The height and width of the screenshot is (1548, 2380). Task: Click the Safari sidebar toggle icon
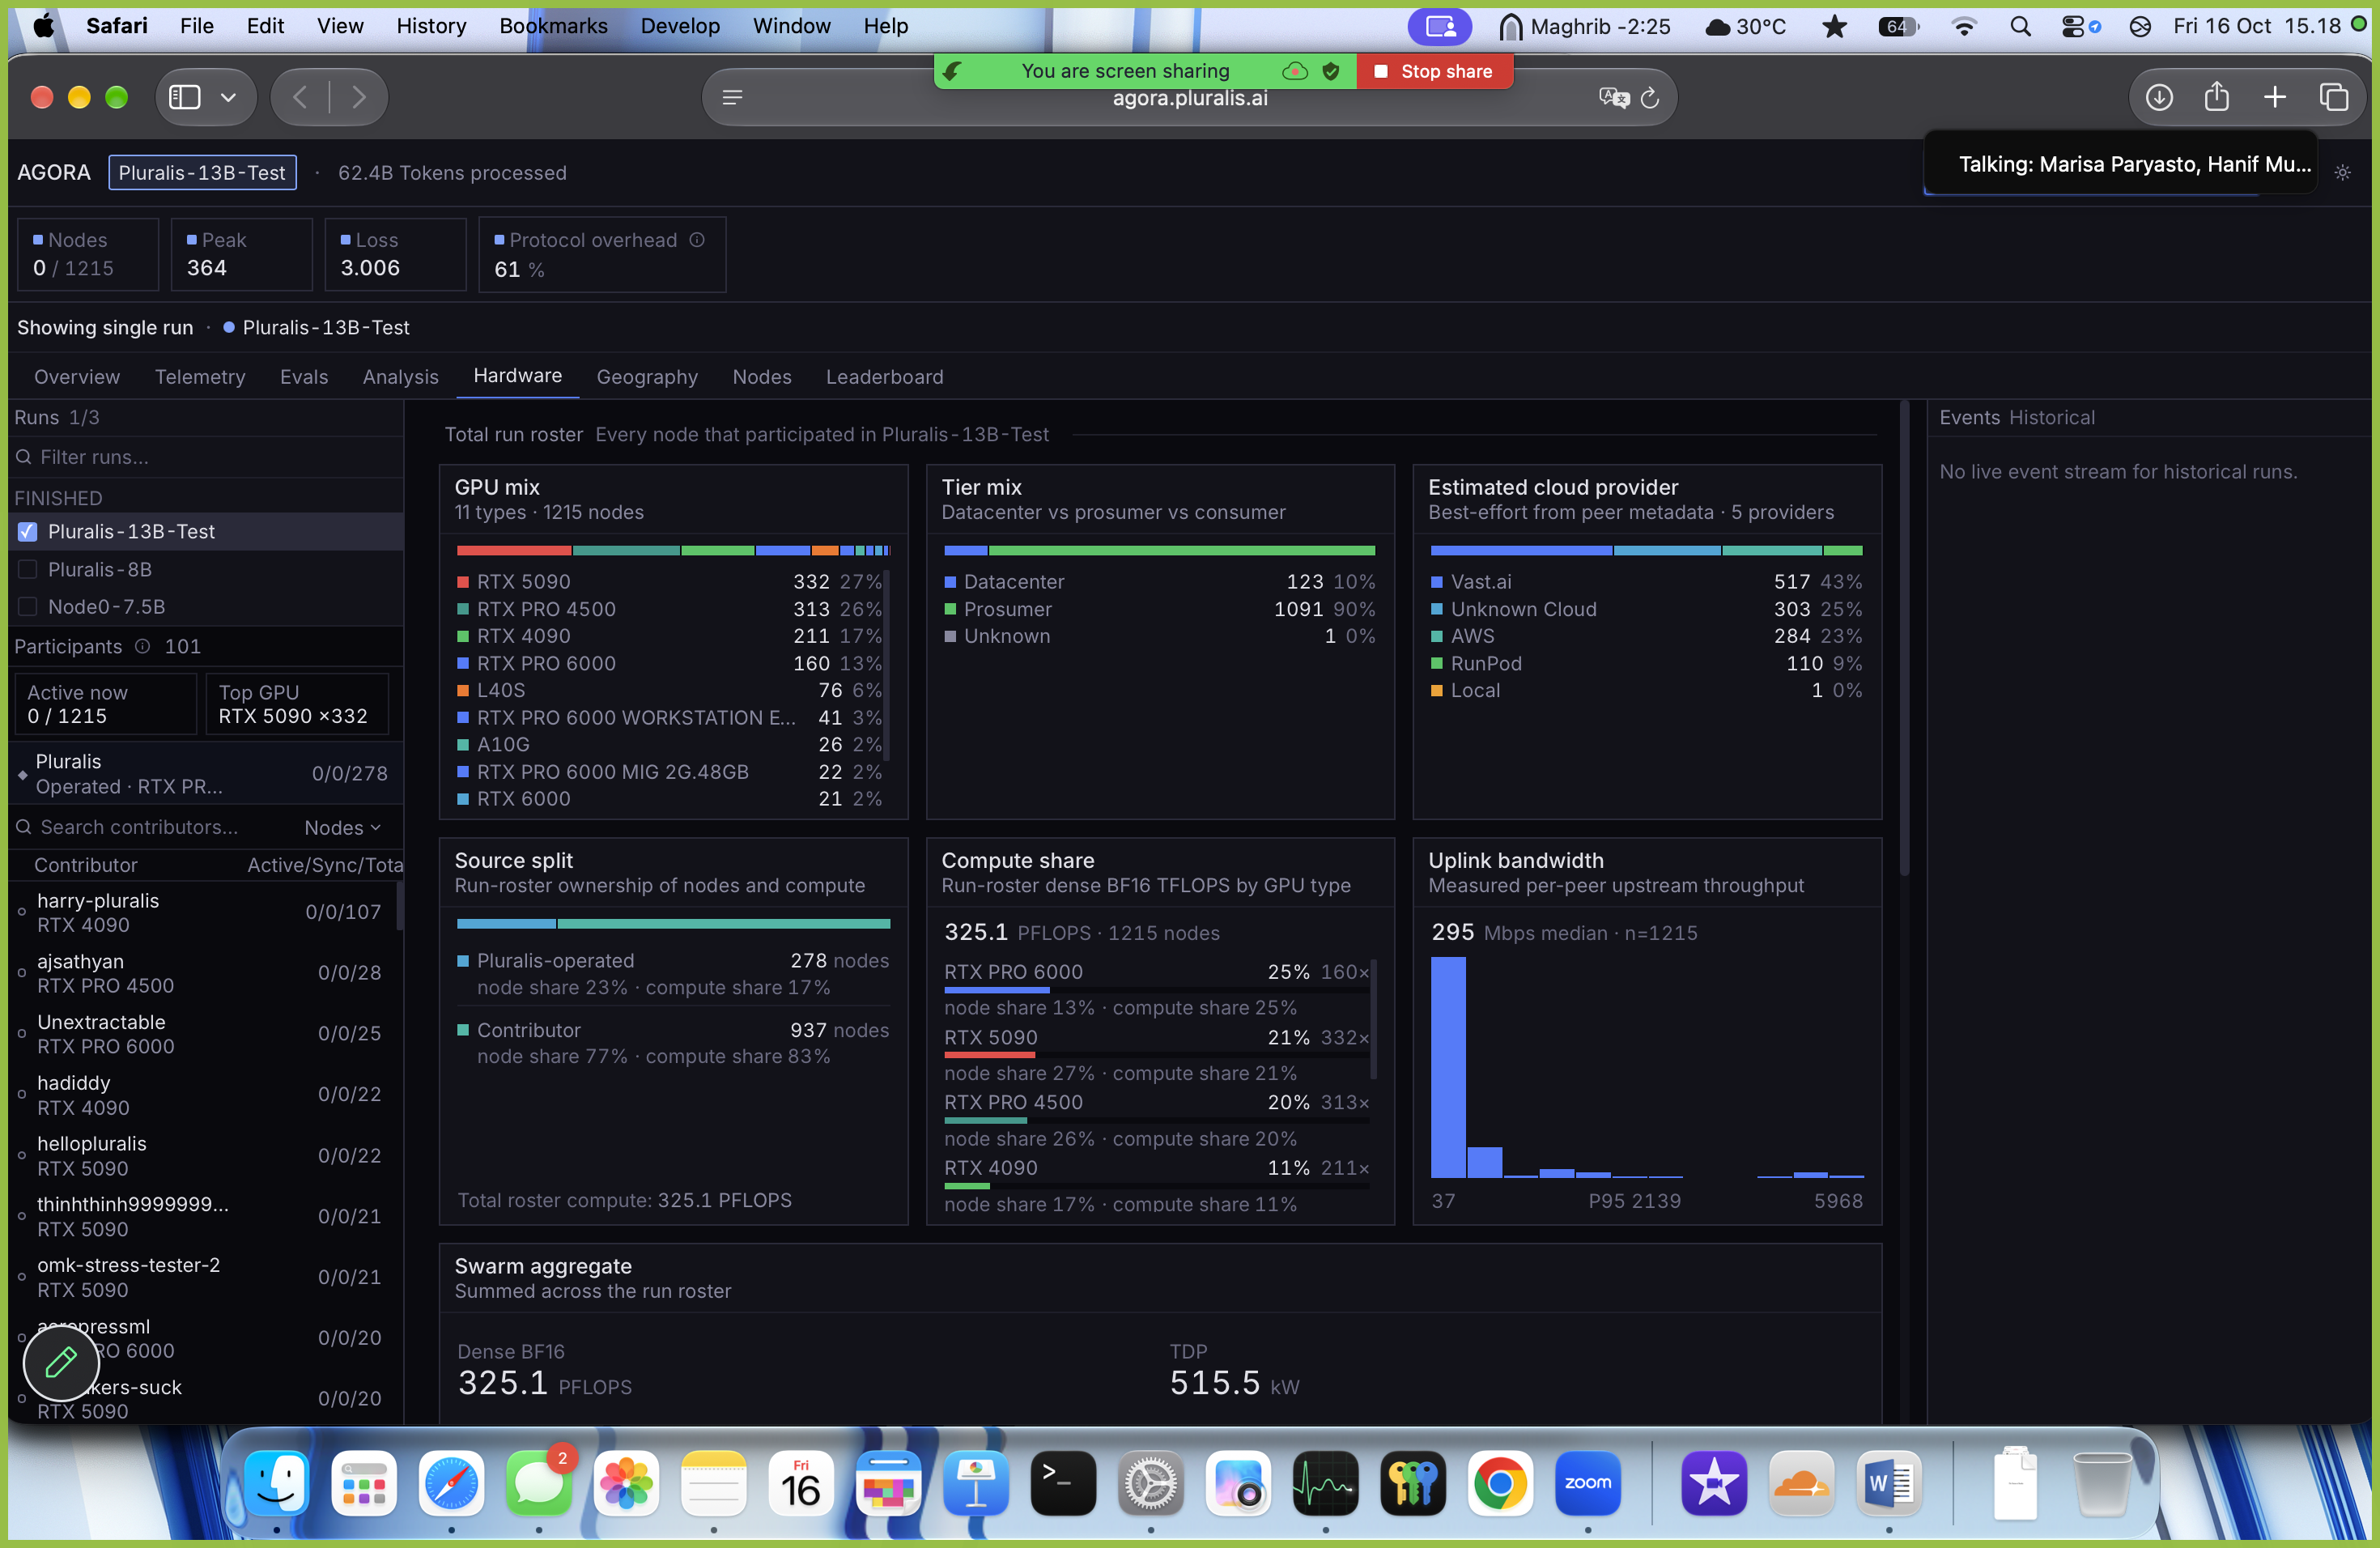pos(185,97)
